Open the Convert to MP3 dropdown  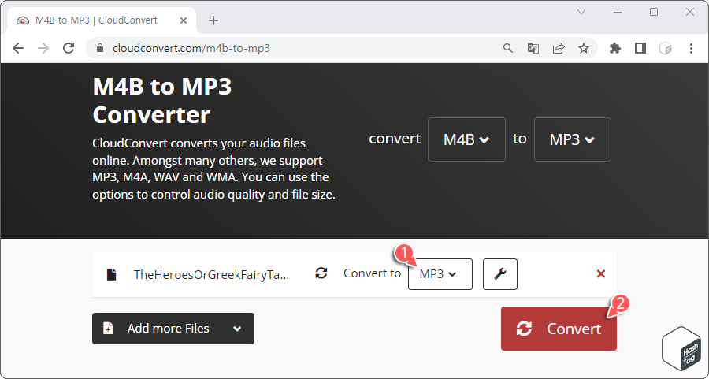[440, 274]
